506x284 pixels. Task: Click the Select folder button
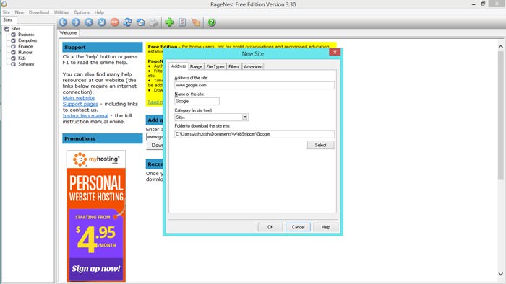(320, 145)
